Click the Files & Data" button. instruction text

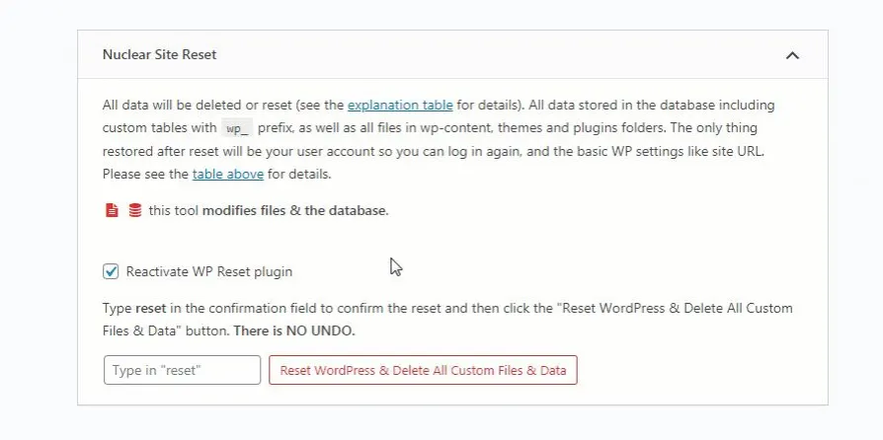[x=166, y=330]
